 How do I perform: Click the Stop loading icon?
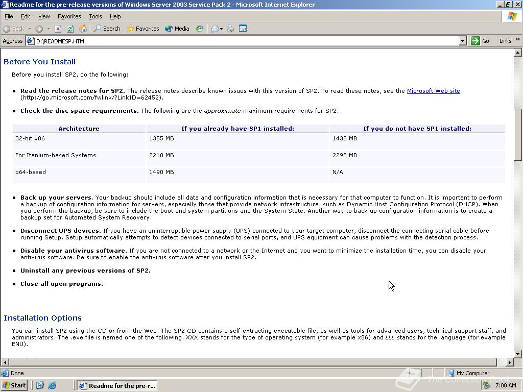pyautogui.click(x=58, y=29)
